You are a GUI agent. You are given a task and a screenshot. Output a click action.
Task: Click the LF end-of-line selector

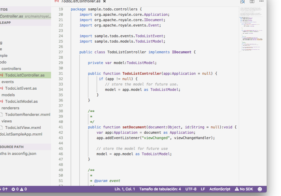pyautogui.click(x=203, y=189)
